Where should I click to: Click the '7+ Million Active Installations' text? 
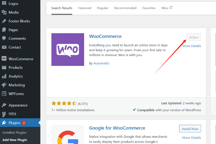pos(73,110)
